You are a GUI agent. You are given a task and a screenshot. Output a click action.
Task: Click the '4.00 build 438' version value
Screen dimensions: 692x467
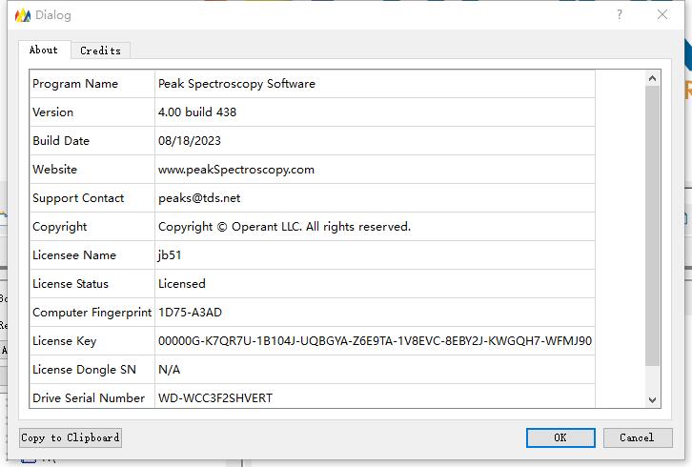pos(375,112)
